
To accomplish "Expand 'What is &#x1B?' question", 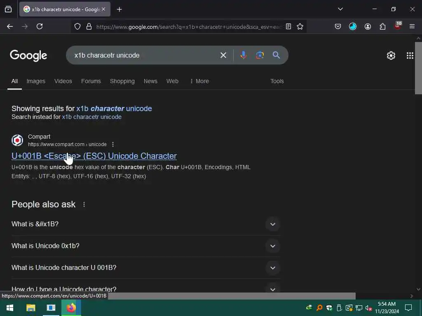I will point(145,224).
